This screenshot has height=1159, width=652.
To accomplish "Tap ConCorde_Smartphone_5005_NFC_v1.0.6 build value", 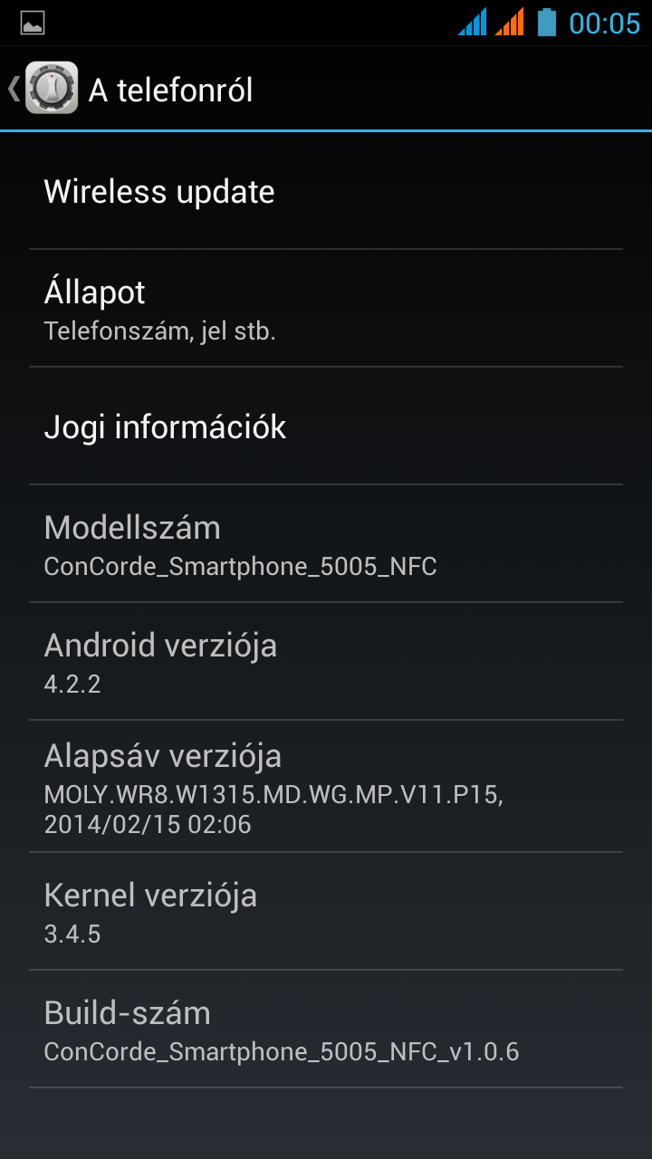I will pos(282,1052).
